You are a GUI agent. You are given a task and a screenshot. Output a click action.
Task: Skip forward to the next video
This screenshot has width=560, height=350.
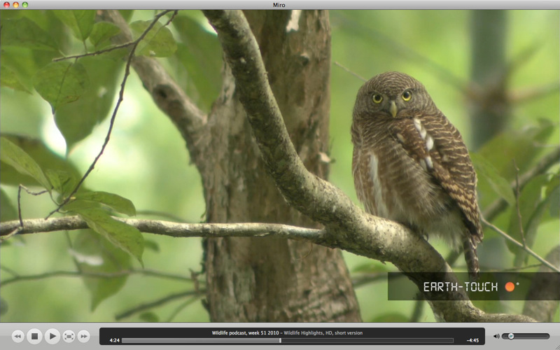(83, 337)
